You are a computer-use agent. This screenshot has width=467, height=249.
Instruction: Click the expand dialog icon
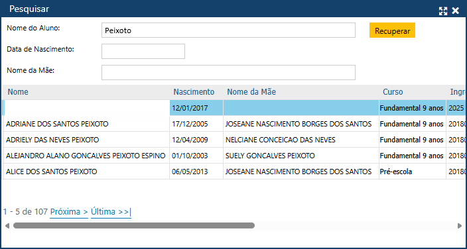[443, 11]
